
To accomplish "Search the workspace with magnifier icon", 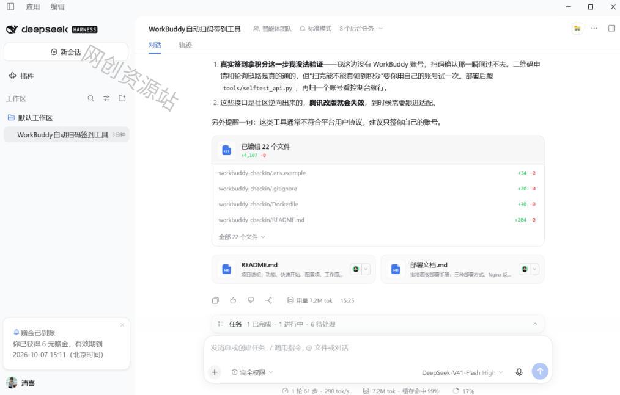I will 91,98.
